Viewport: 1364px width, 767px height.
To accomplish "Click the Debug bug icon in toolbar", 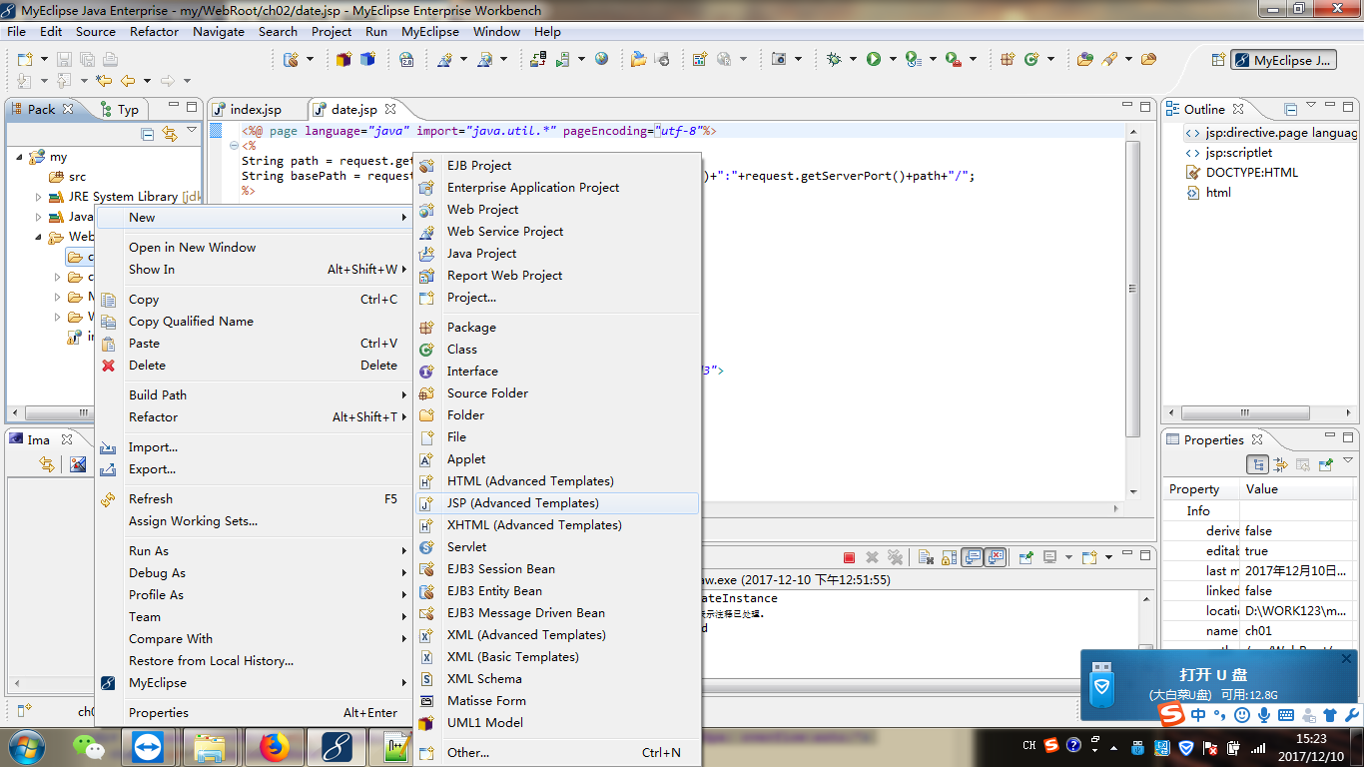I will [835, 60].
